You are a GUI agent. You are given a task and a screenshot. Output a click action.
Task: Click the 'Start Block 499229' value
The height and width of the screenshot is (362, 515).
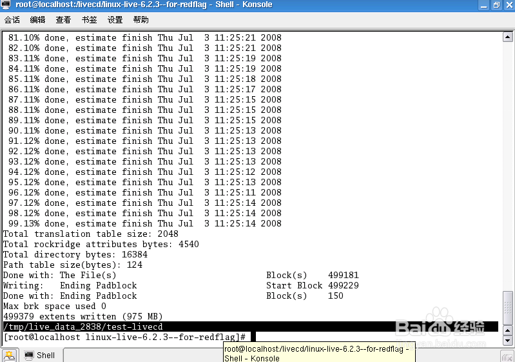point(313,285)
